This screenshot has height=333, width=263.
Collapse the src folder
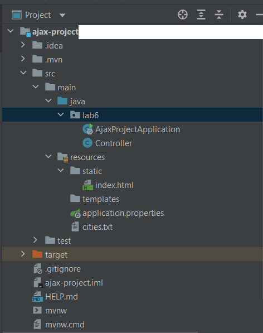(23, 73)
